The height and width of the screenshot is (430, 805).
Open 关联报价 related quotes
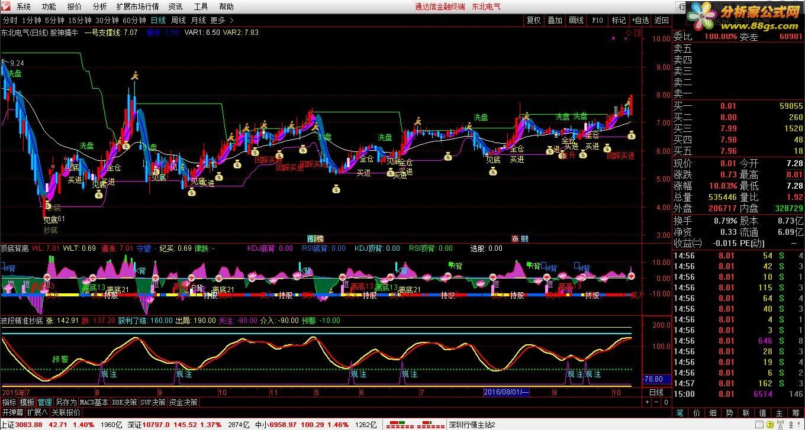click(x=66, y=412)
